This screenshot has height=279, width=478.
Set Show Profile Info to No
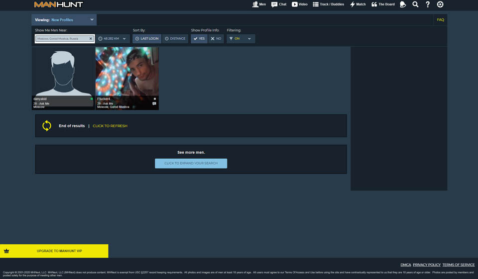coord(216,39)
